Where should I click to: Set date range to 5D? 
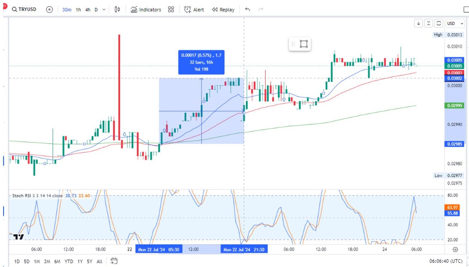[x=27, y=261]
